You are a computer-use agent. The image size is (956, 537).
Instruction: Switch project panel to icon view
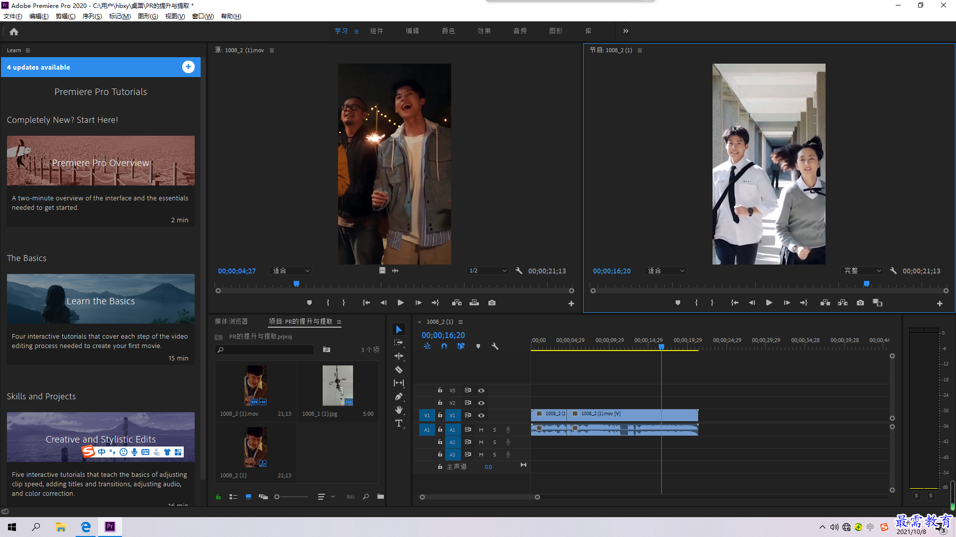pyautogui.click(x=248, y=497)
